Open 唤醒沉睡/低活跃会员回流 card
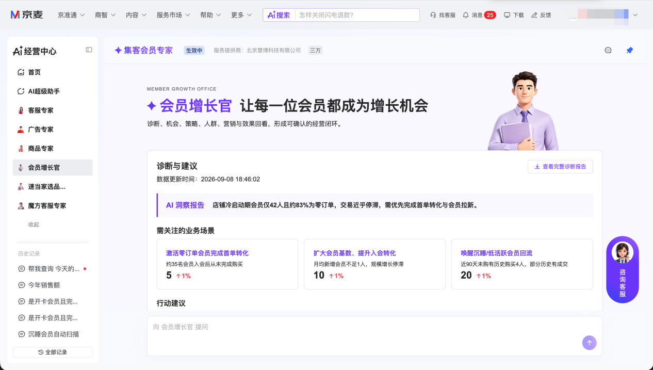The width and height of the screenshot is (653, 370). (522, 264)
